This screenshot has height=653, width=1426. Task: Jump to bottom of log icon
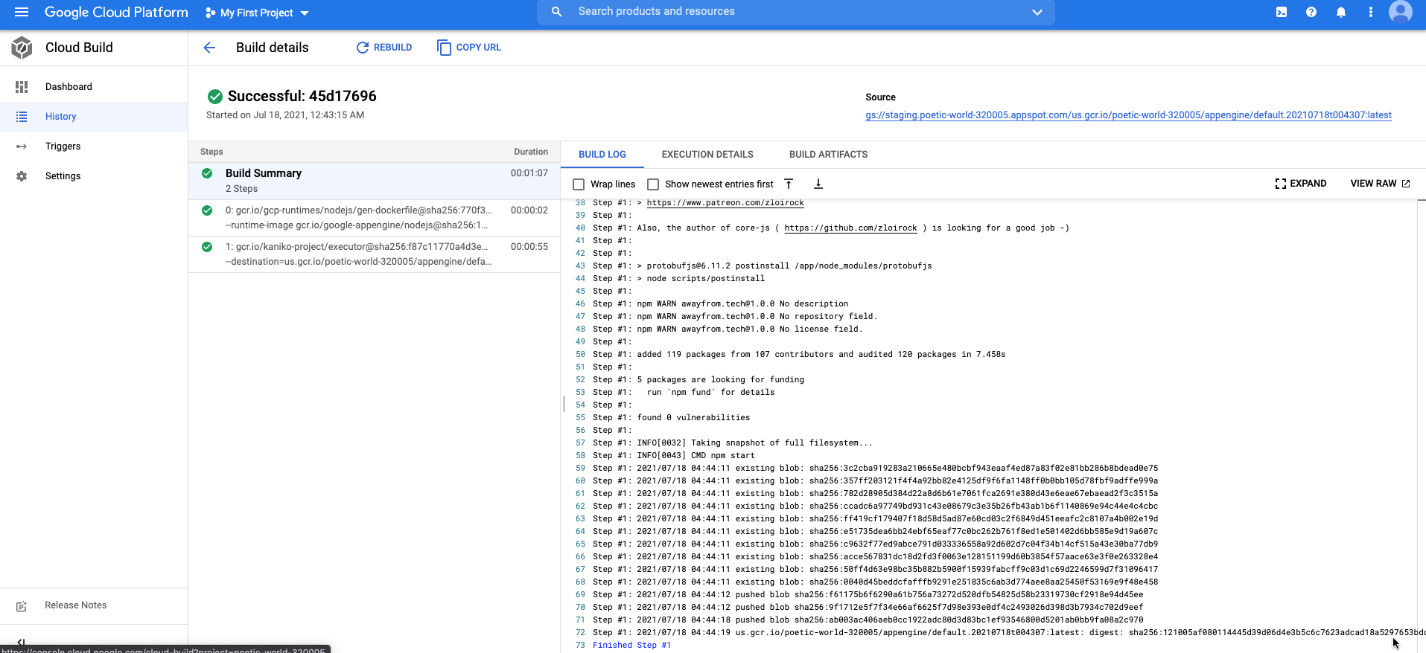click(818, 184)
